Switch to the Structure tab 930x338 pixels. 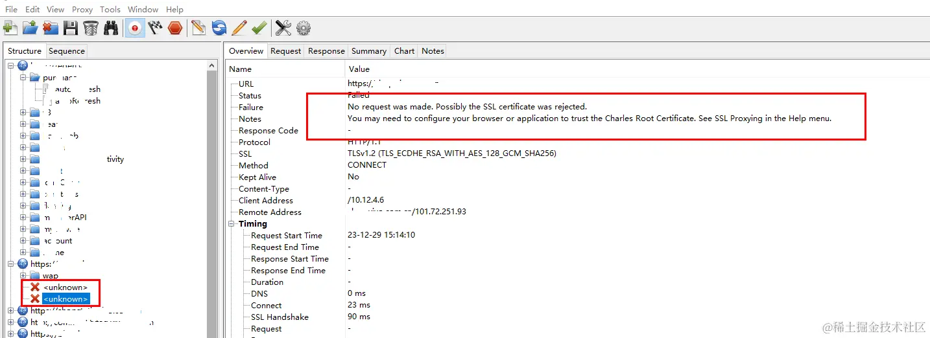click(x=25, y=51)
